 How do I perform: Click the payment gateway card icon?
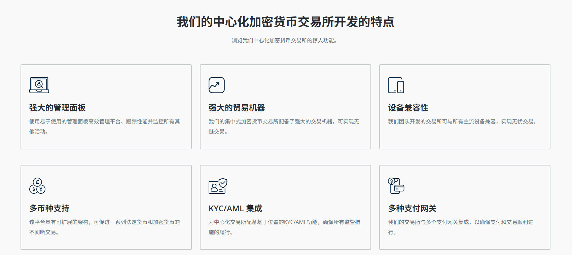tap(396, 186)
